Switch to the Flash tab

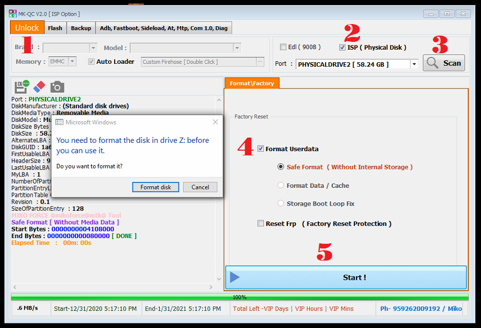click(55, 28)
